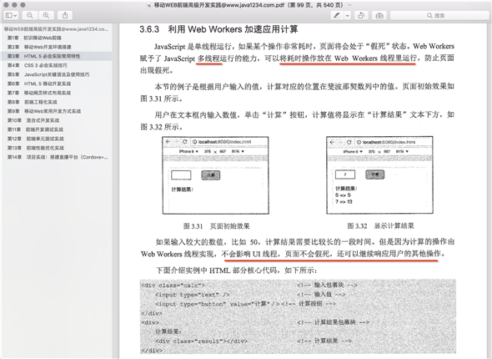Select chapter 3 HTML 5 in sidebar

(44, 56)
